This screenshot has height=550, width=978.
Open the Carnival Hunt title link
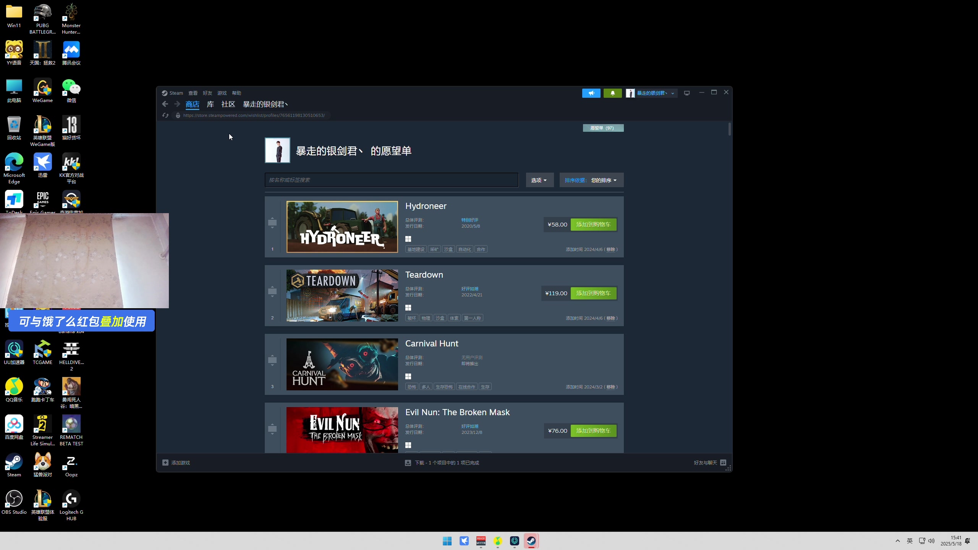pos(432,343)
